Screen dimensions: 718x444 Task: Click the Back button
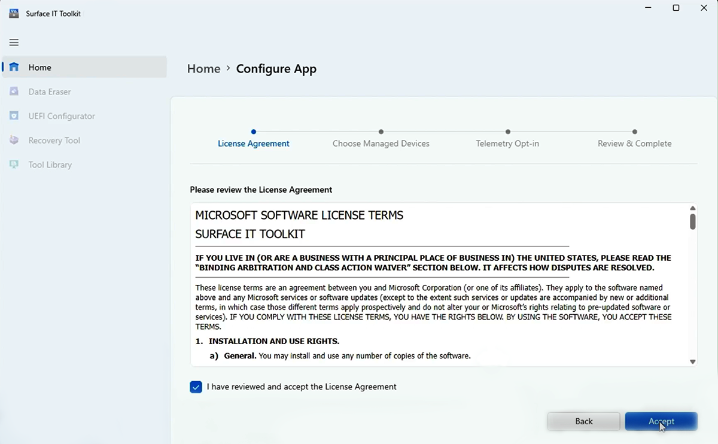pyautogui.click(x=583, y=421)
